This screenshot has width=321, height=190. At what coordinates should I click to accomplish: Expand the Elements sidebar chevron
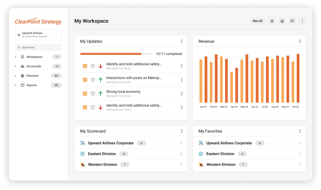click(x=16, y=76)
